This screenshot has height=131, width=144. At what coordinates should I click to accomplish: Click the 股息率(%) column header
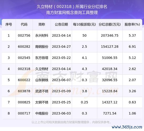132,24
